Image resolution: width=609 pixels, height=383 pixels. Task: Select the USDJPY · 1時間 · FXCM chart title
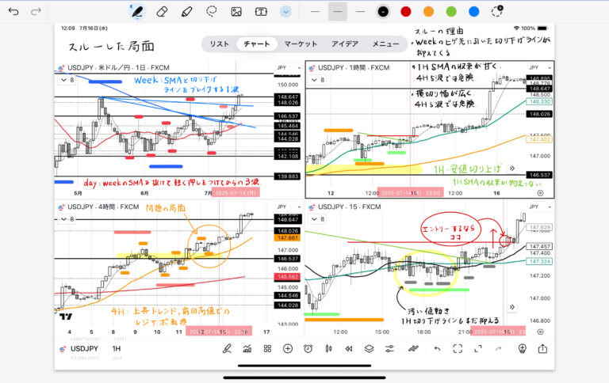[x=353, y=67]
